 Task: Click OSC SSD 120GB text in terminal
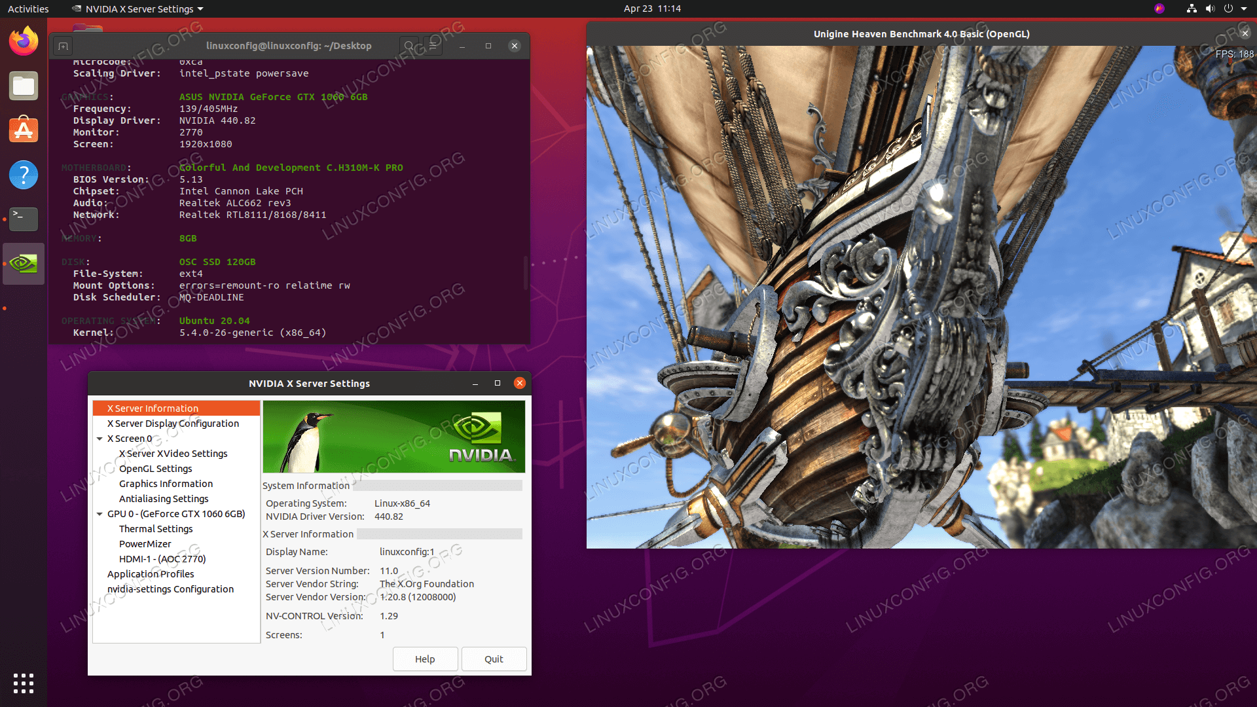[217, 262]
